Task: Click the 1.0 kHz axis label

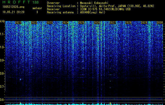Action: (x=2, y=47)
